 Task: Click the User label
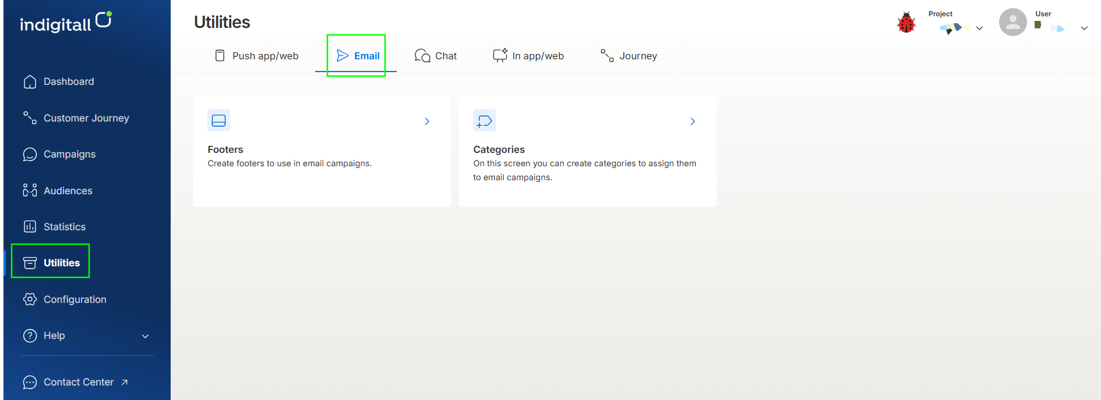(1043, 14)
